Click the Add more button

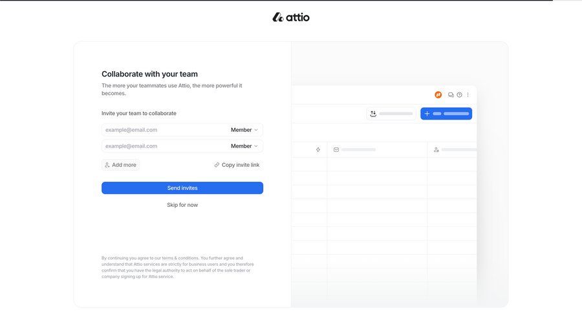(121, 165)
